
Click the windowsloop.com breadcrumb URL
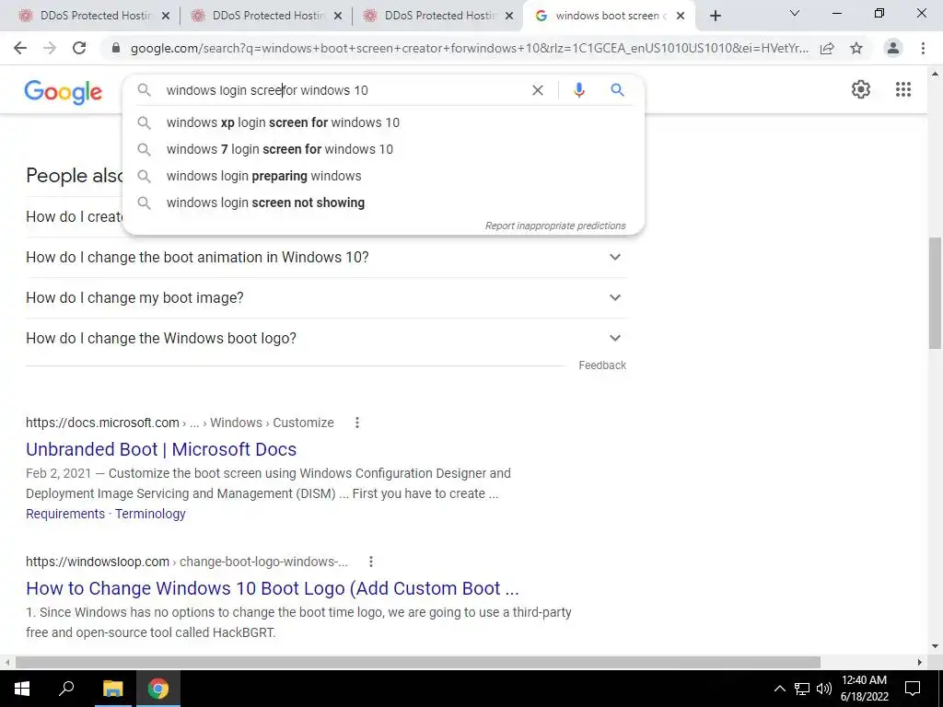pyautogui.click(x=187, y=562)
